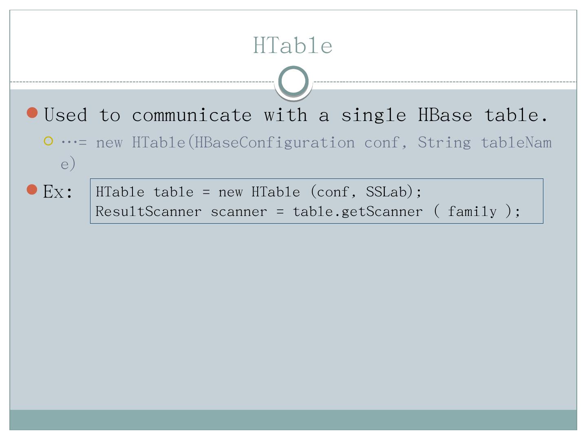
Task: Click the word 'HBase' in first bullet
Action: point(445,115)
